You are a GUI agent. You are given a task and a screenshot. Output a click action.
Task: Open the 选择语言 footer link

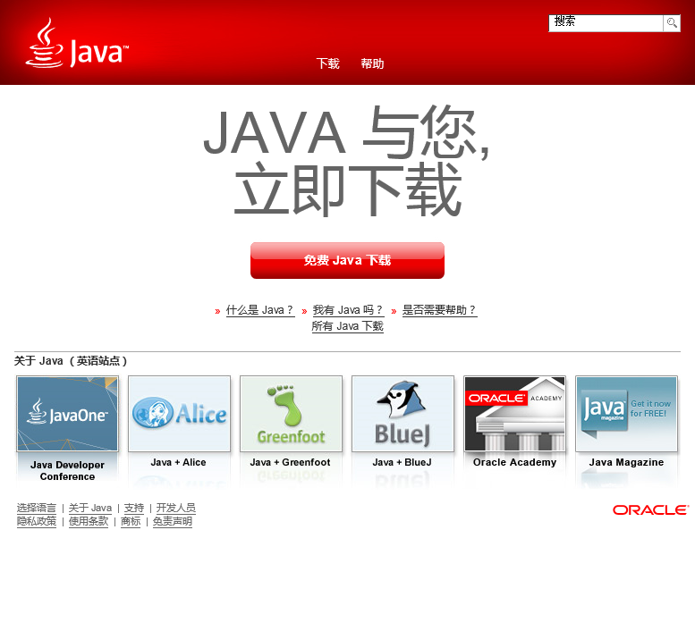pyautogui.click(x=37, y=508)
